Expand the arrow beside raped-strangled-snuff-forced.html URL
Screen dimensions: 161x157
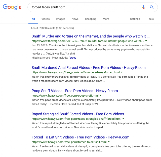pos(123,119)
